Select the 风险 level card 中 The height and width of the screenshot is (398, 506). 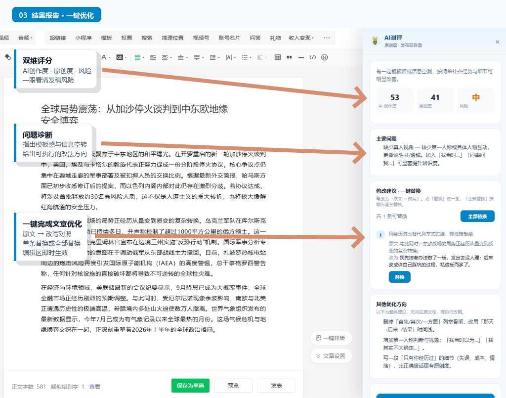coord(476,100)
